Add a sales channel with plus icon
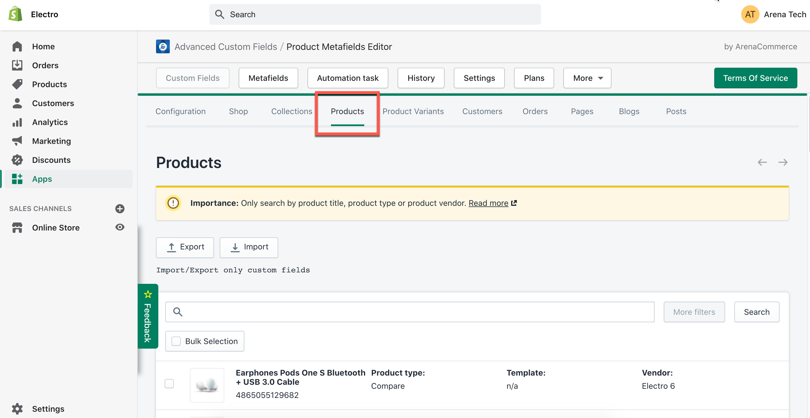Viewport: 810px width, 418px height. [120, 209]
